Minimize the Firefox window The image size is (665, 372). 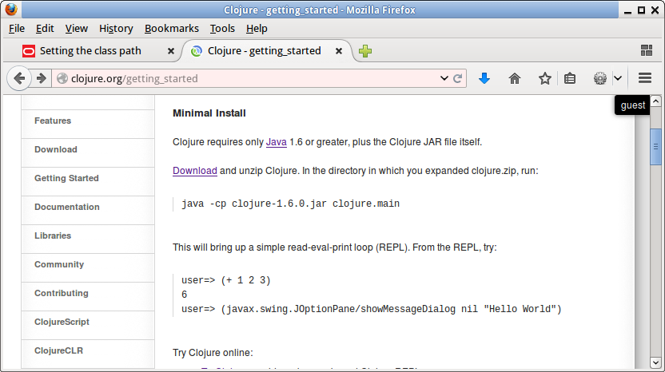click(x=628, y=10)
